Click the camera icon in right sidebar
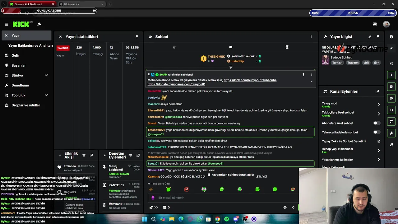 point(391,121)
